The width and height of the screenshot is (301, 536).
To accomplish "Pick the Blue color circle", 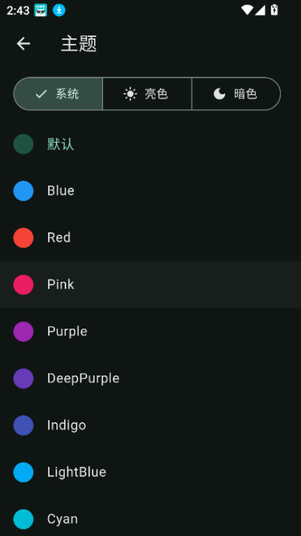I will (23, 191).
